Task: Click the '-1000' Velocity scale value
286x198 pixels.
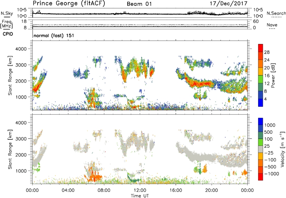Action: point(271,174)
